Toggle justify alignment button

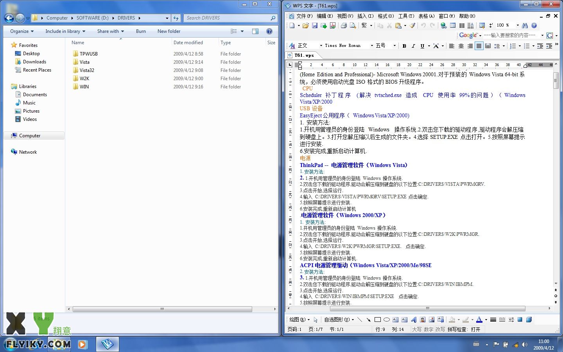click(479, 46)
